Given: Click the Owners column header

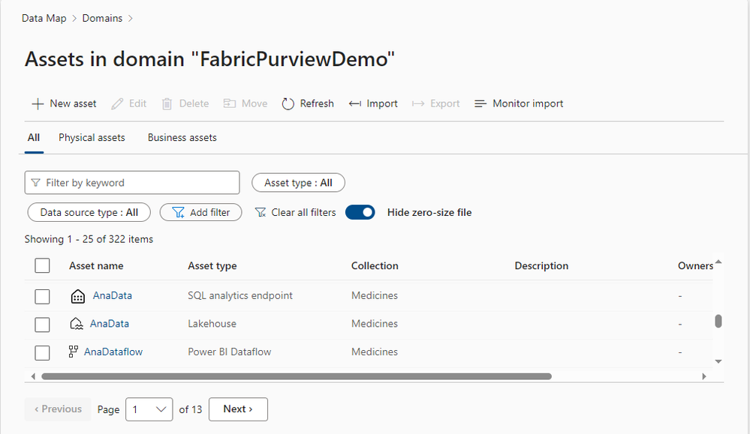Looking at the screenshot, I should point(695,266).
